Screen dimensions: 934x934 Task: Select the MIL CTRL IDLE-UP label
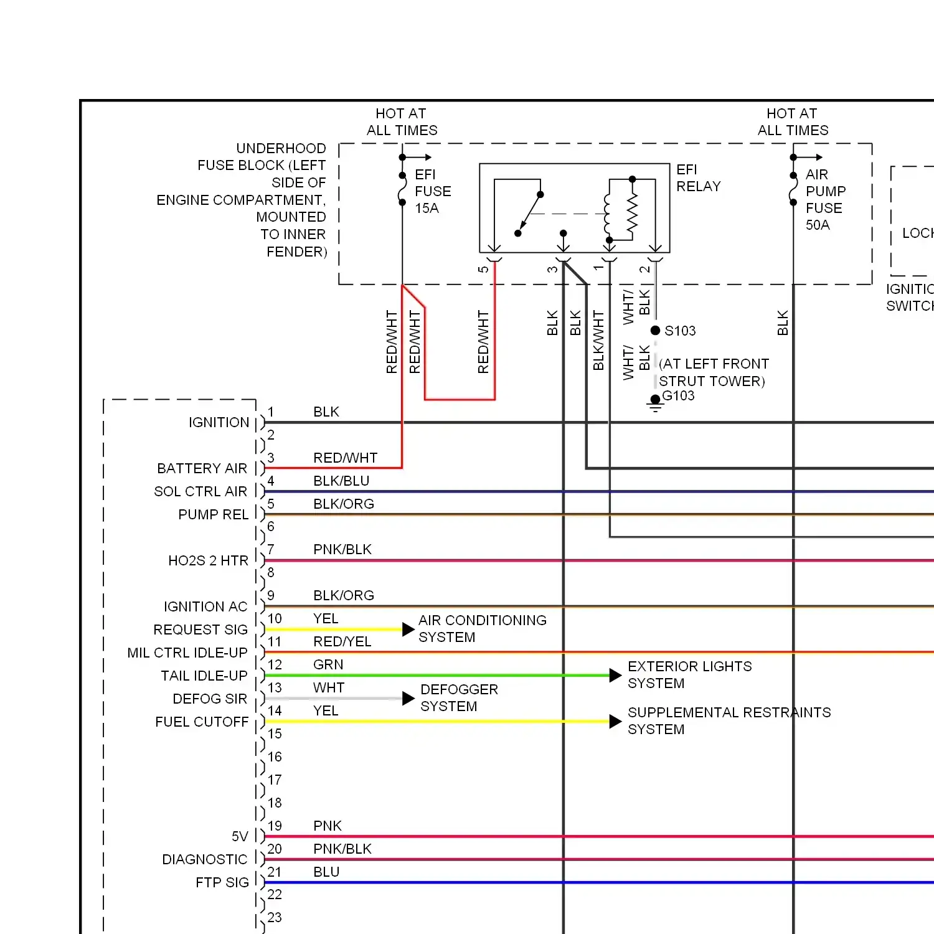click(x=187, y=653)
